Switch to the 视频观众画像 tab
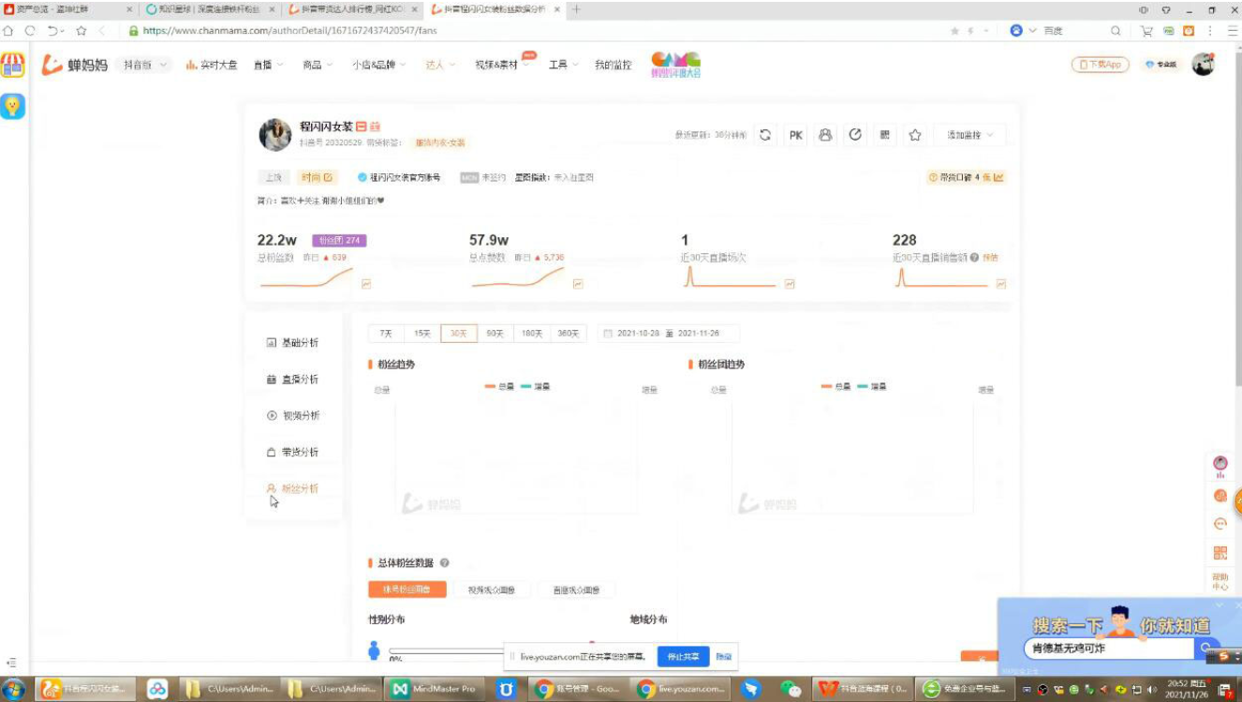 (492, 590)
